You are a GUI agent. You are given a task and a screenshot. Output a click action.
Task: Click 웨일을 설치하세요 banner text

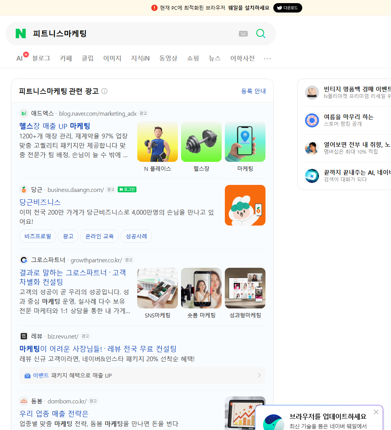pyautogui.click(x=249, y=8)
